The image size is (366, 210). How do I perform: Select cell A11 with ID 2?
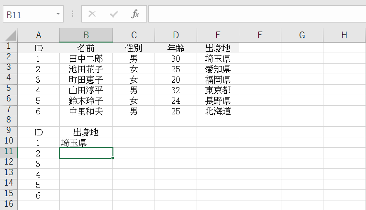[39, 153]
